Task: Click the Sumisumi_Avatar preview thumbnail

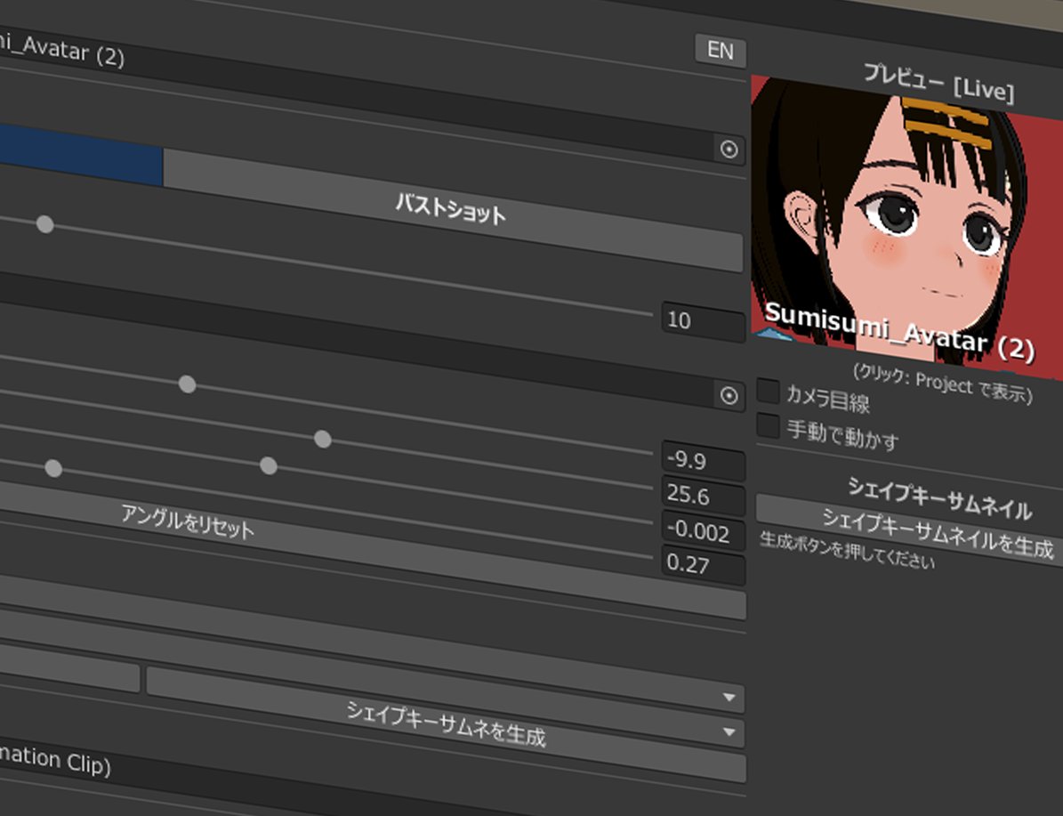Action: [906, 227]
